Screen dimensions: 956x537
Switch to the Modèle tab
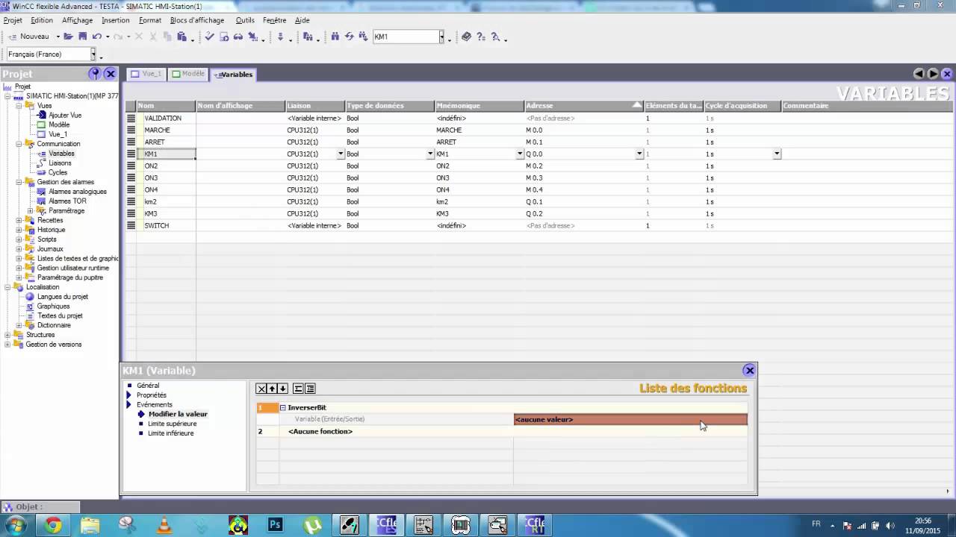(x=188, y=74)
